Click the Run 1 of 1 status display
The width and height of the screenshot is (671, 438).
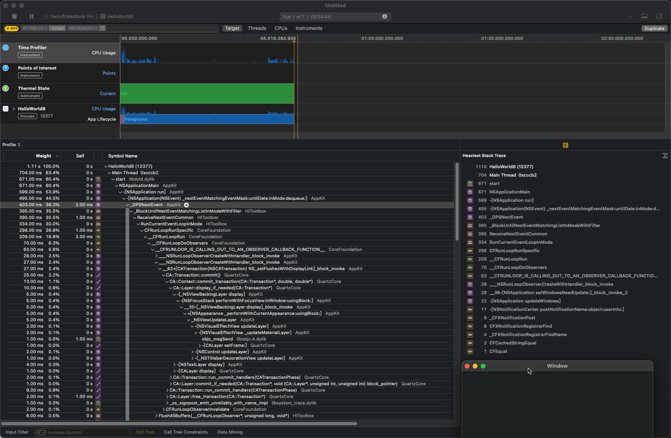(x=335, y=17)
